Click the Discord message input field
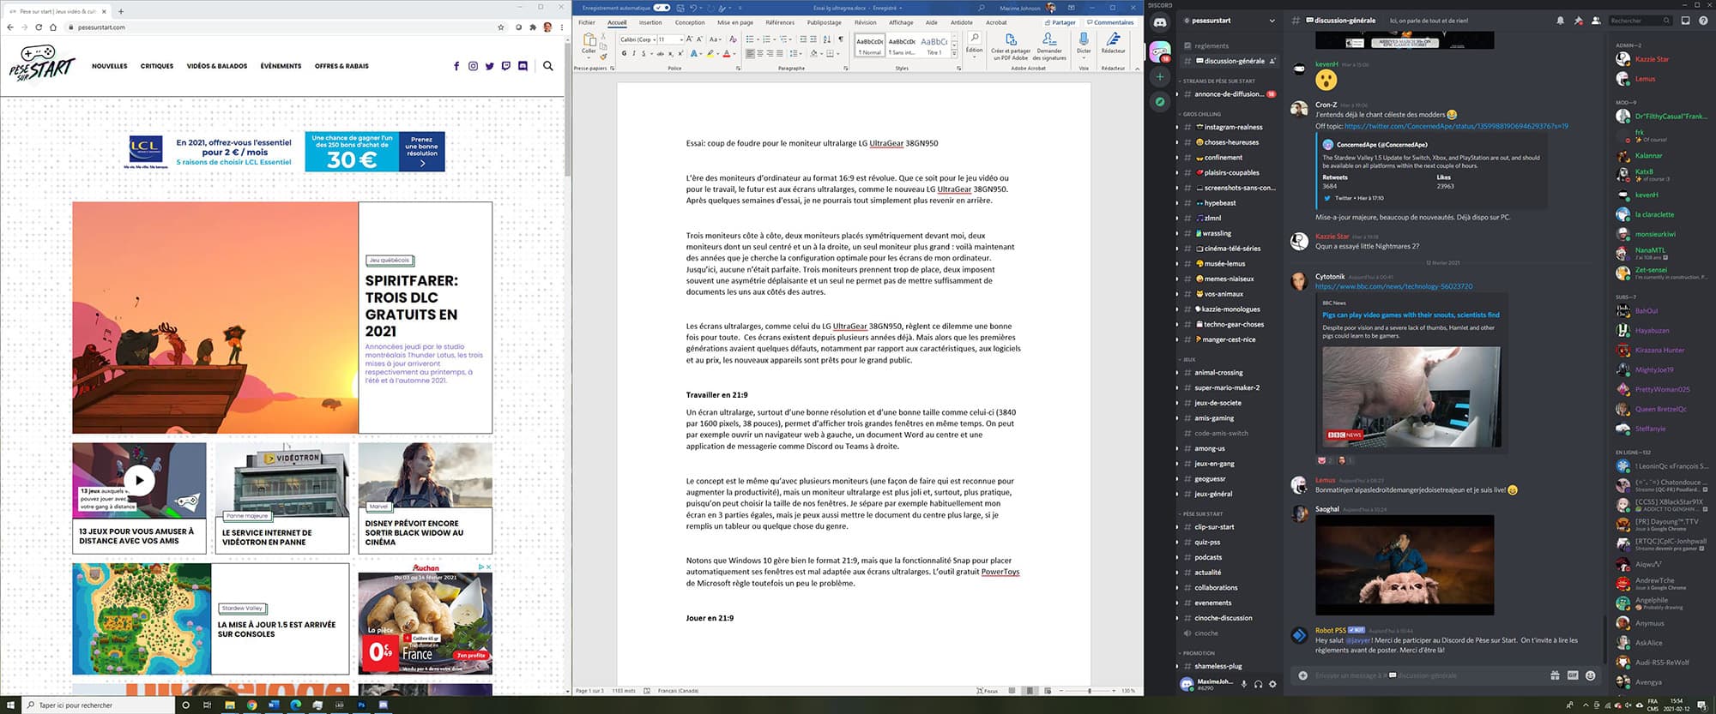Image resolution: width=1716 pixels, height=714 pixels. pyautogui.click(x=1424, y=675)
